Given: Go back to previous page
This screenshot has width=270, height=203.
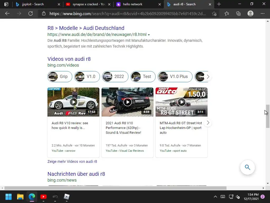Looking at the screenshot, I should [7, 13].
